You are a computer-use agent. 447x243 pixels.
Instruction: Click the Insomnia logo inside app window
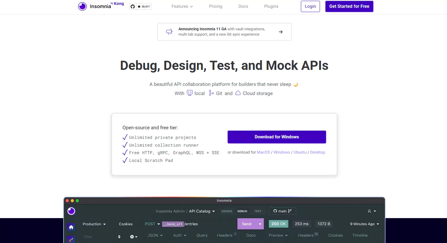[71, 211]
